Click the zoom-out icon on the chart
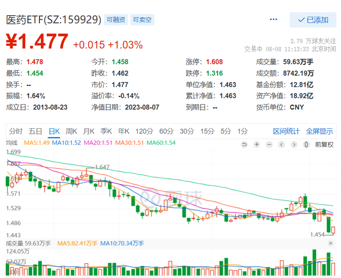 (269, 145)
